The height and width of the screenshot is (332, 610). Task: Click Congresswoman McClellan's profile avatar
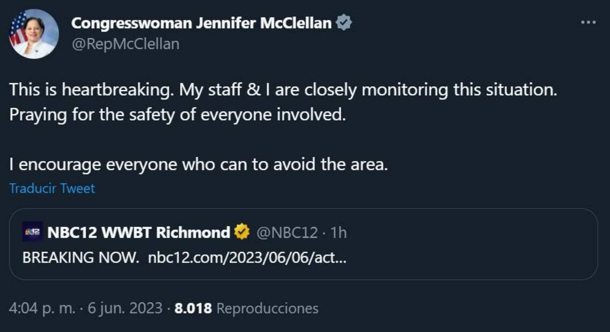point(34,34)
